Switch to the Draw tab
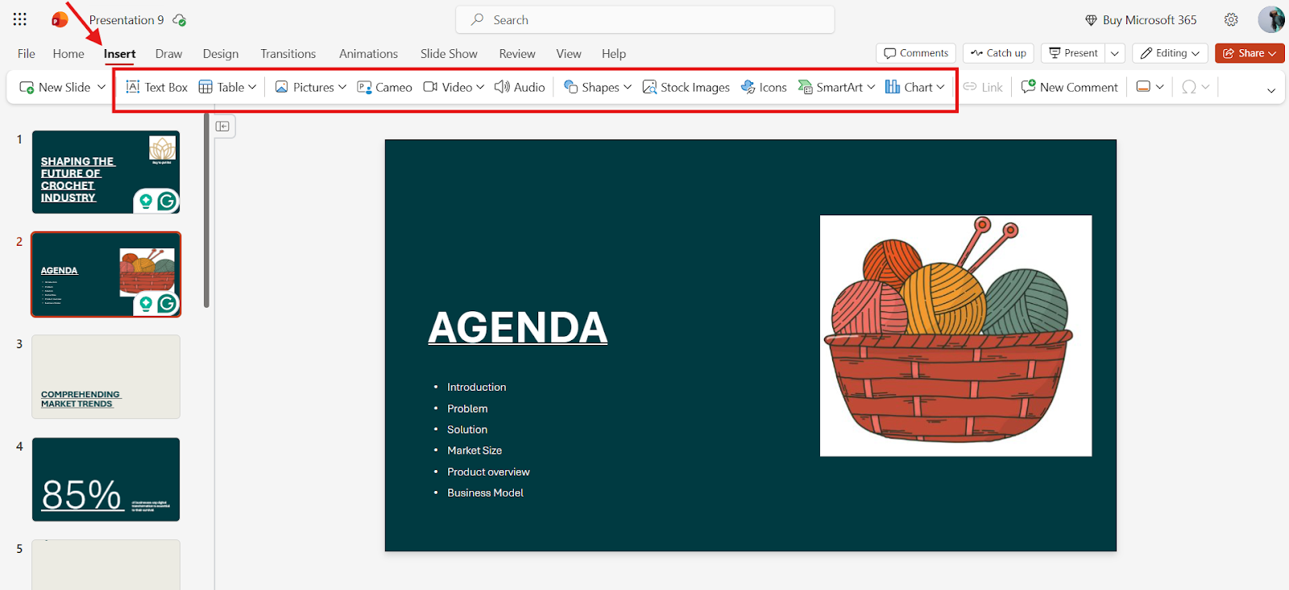Viewport: 1289px width, 590px height. [x=168, y=54]
